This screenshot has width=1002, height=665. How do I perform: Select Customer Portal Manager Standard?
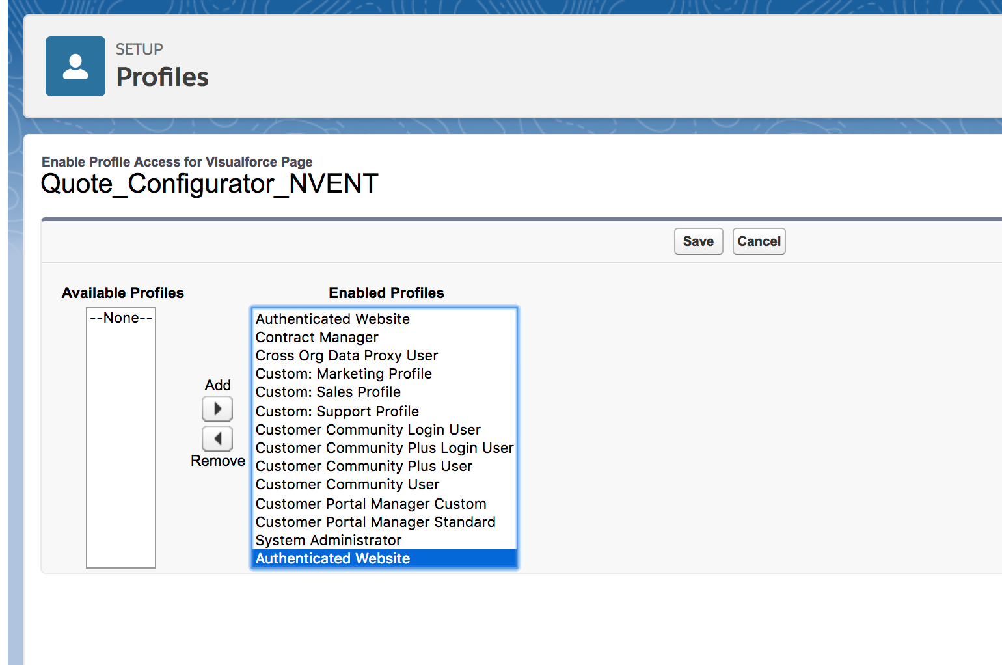pyautogui.click(x=375, y=522)
